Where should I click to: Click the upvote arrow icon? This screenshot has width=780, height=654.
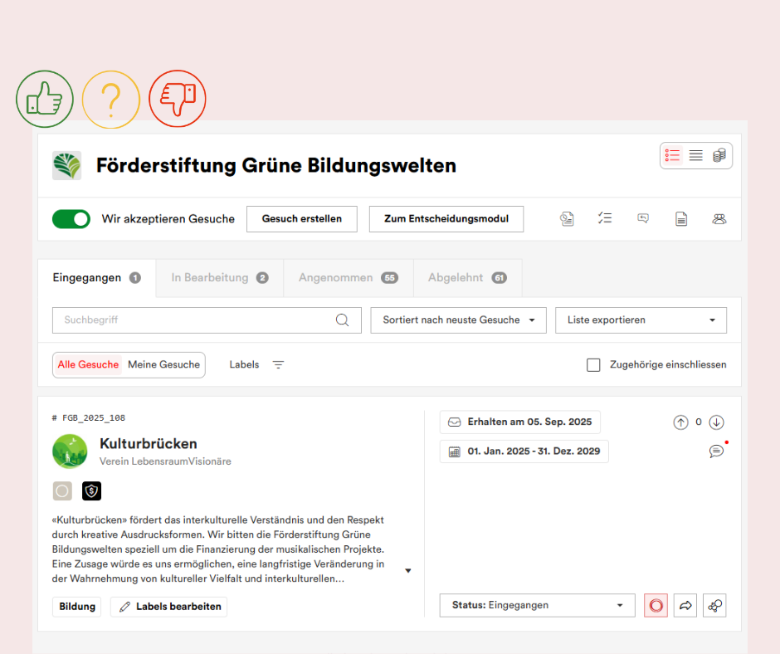680,422
